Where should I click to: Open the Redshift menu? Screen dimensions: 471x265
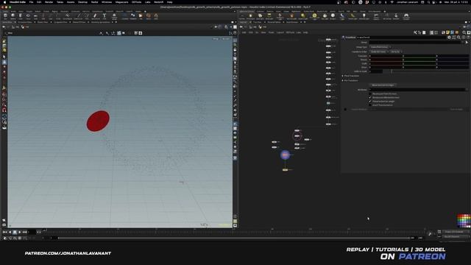(159, 2)
